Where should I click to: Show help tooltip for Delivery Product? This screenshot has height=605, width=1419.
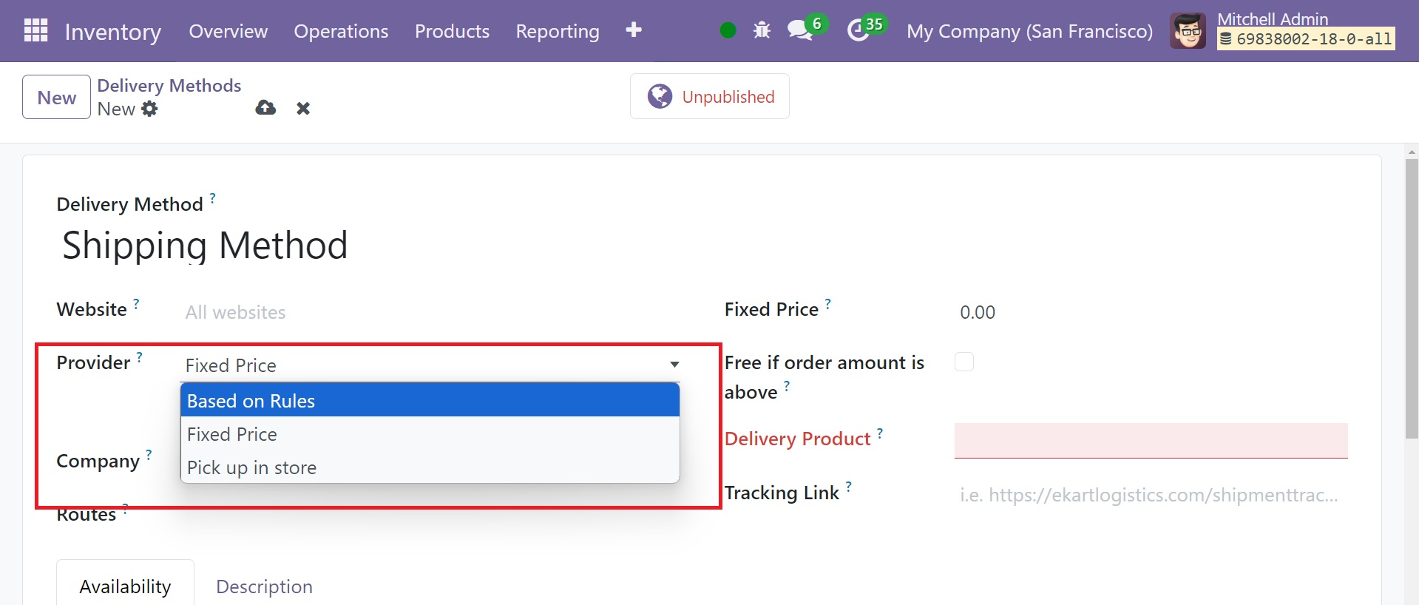click(880, 433)
